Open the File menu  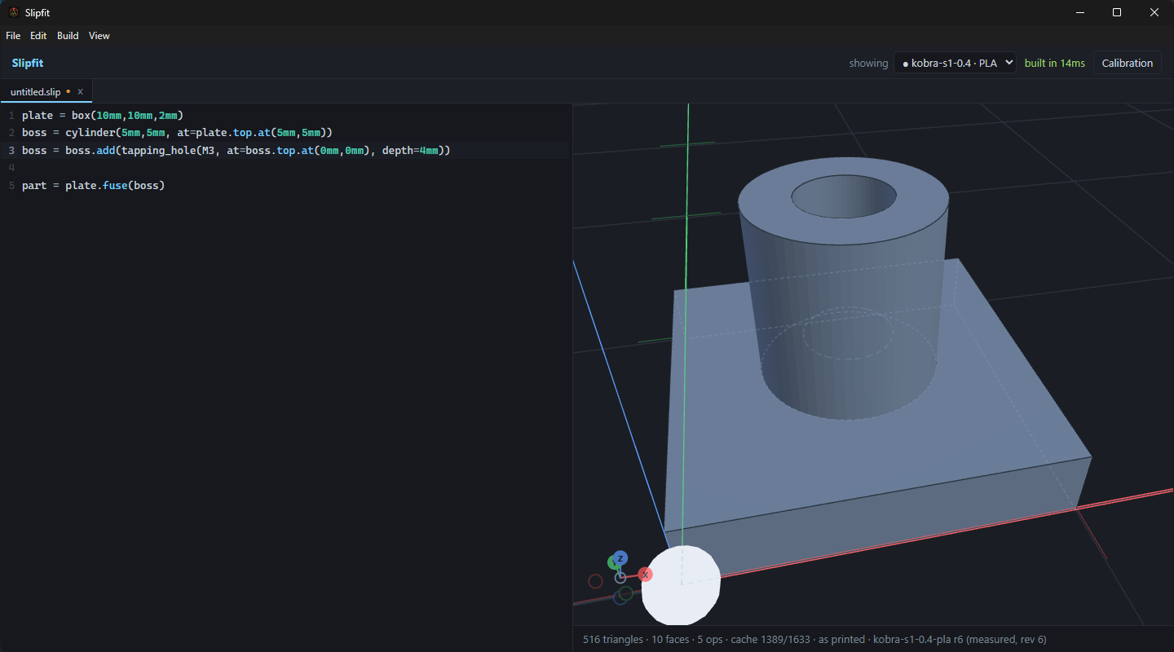[13, 36]
